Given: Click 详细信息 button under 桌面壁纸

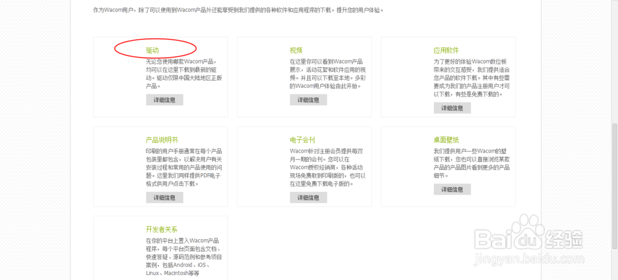Looking at the screenshot, I should pos(452,189).
